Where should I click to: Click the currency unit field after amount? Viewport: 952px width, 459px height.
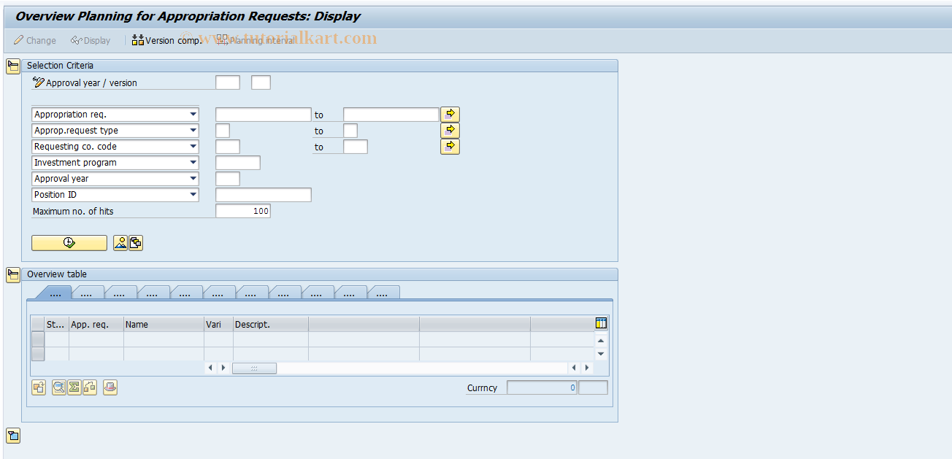pyautogui.click(x=593, y=388)
